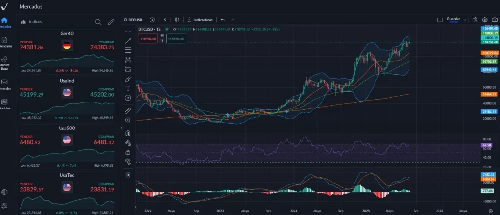Click Ger40 COMPRAR price
500x215 pixels.
point(102,47)
